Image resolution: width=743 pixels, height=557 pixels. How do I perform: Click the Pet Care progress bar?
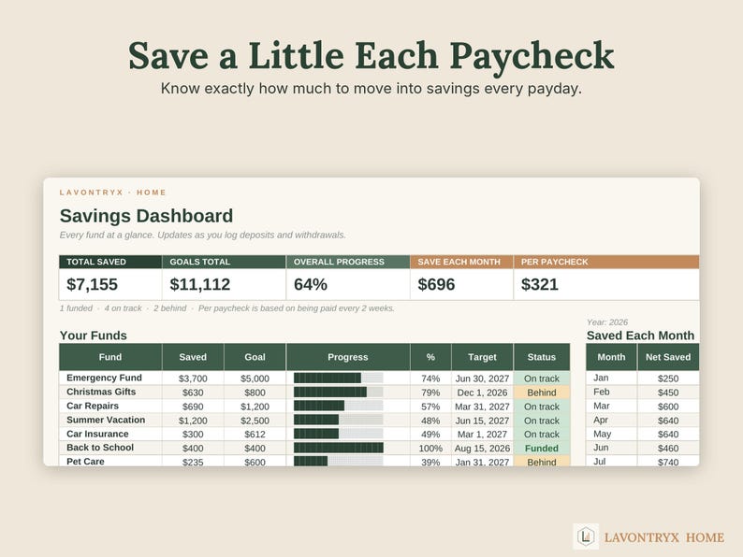pos(339,462)
